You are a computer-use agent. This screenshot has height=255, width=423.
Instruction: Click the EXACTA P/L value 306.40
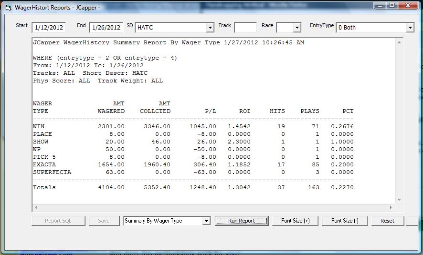(205, 164)
